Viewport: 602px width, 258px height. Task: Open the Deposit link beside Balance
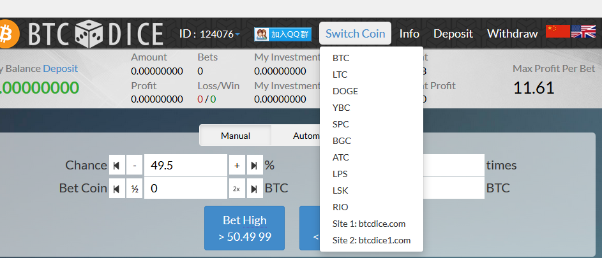click(60, 69)
